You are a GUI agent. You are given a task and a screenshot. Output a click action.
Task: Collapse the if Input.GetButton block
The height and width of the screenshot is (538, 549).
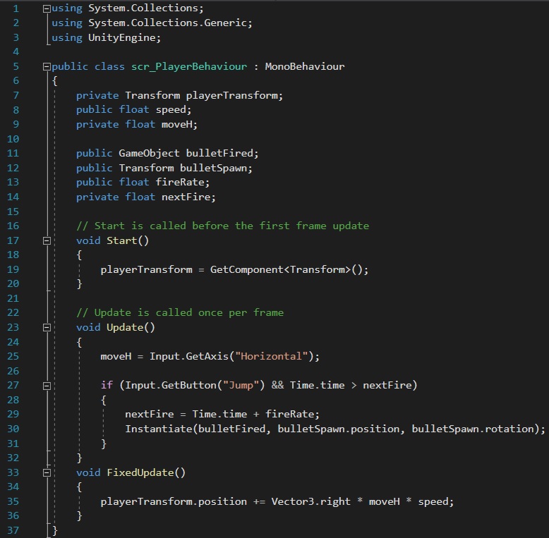[x=47, y=386]
